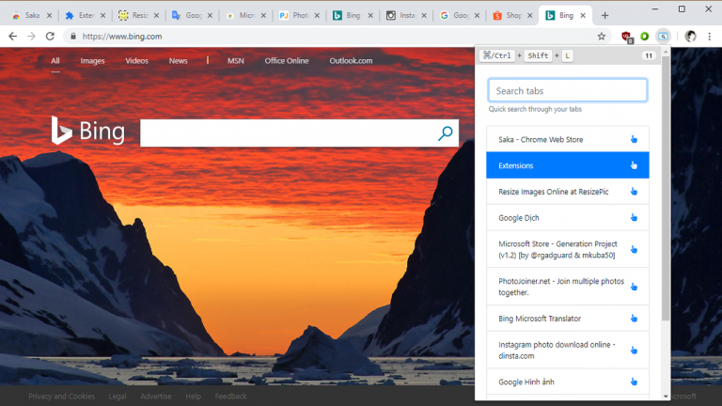This screenshot has height=406, width=722.
Task: Open the MSN link
Action: pyautogui.click(x=235, y=61)
